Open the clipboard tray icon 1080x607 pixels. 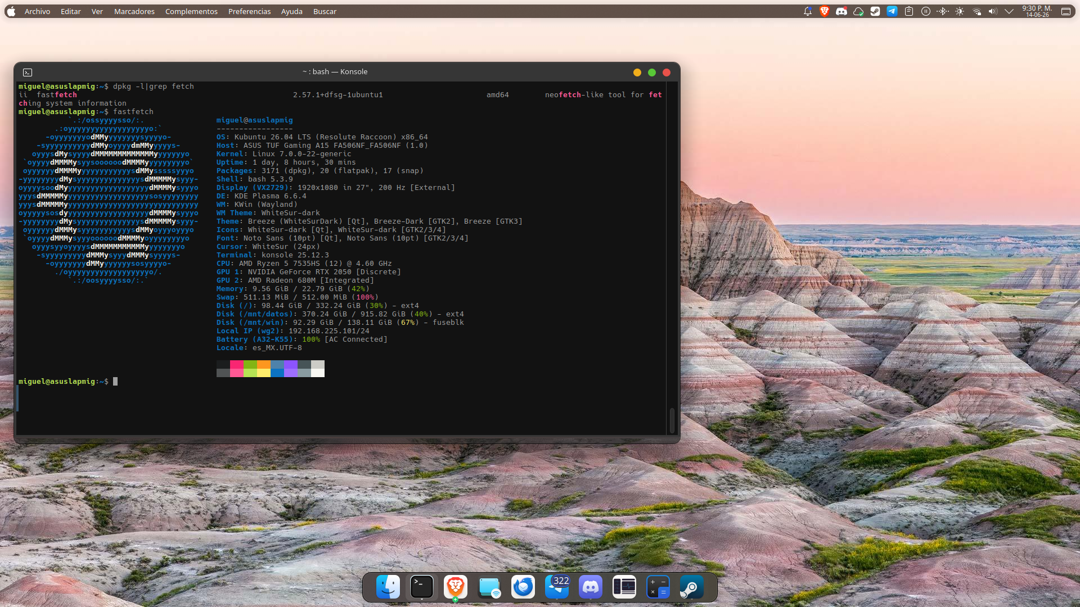coord(909,11)
